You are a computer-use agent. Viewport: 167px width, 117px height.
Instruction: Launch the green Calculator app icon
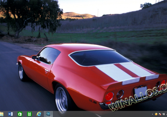point(29,114)
